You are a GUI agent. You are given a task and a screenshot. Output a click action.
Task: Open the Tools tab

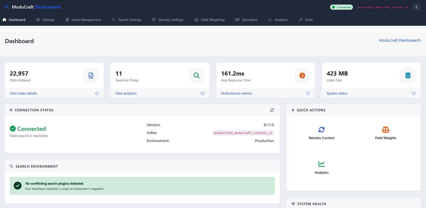coord(306,20)
